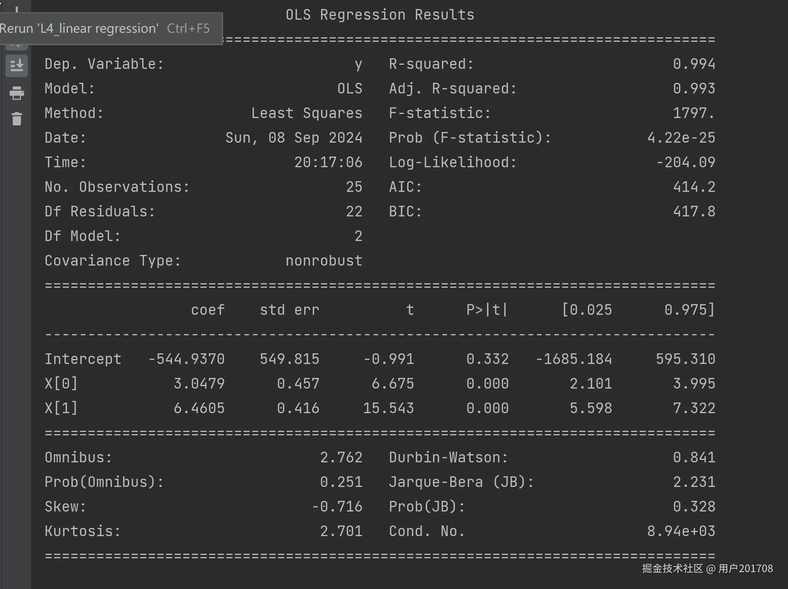
Task: Click the 'nonrobust' covariance type text
Action: pos(324,261)
